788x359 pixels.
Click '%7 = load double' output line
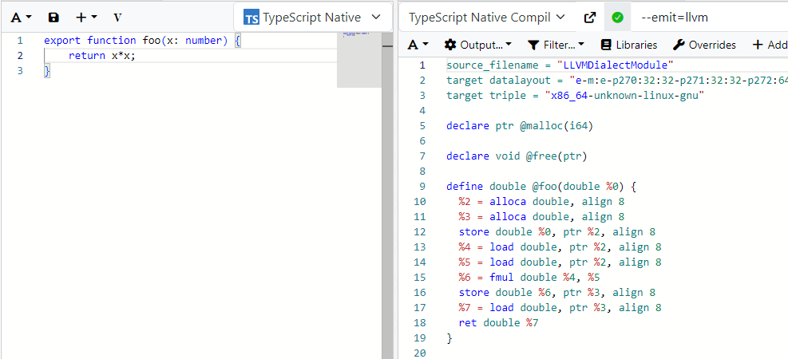point(560,307)
